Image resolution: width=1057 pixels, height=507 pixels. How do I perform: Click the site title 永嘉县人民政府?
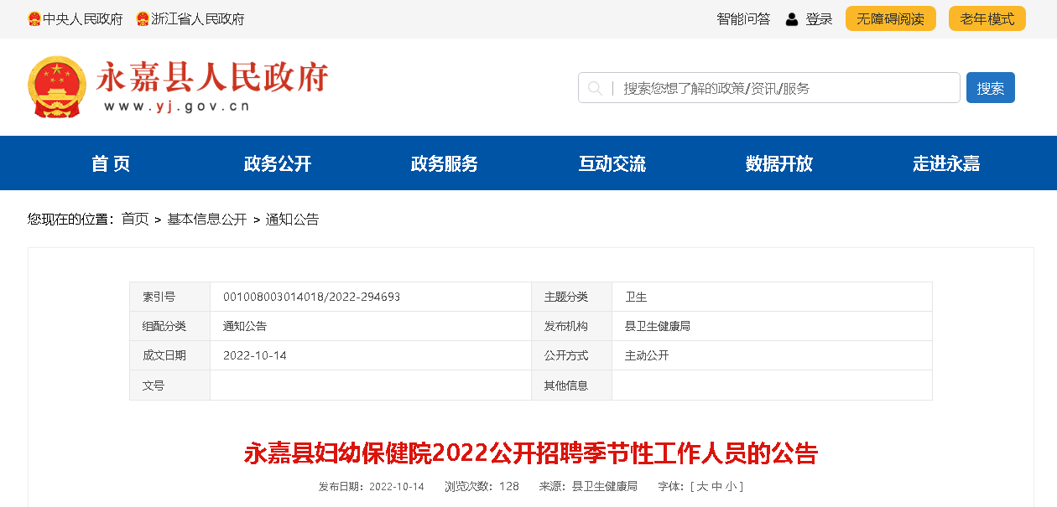(212, 78)
